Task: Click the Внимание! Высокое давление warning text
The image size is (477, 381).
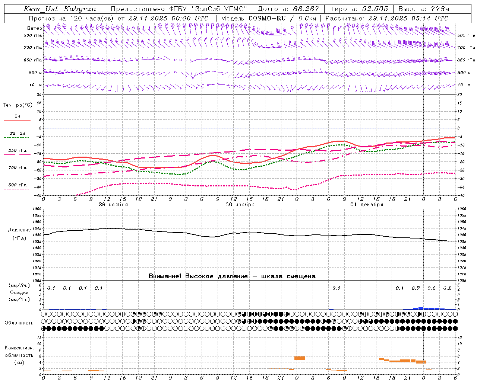Action: [x=232, y=276]
